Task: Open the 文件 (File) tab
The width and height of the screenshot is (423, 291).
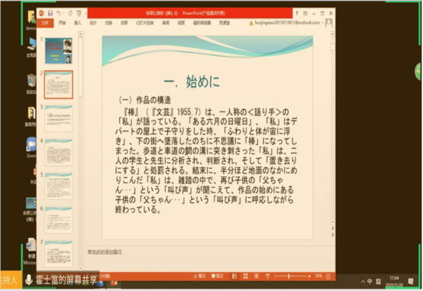Action: [45, 23]
